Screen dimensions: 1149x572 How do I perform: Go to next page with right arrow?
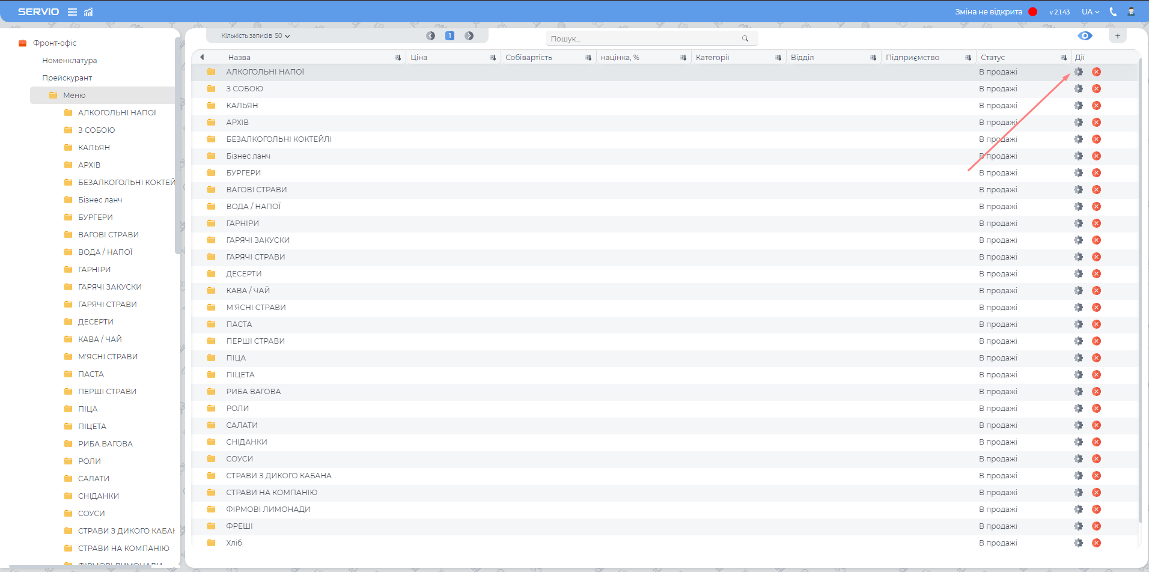[469, 36]
